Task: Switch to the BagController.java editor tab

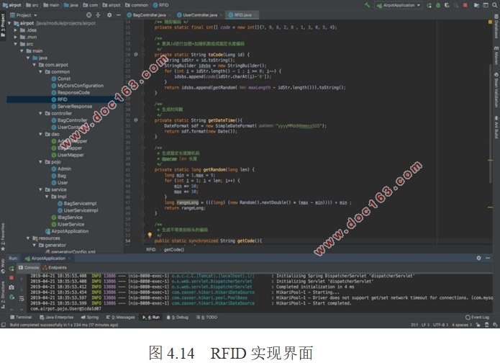Action: (x=149, y=15)
